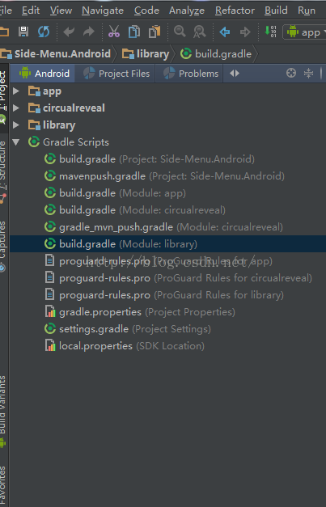Switch to the Project Files tab
Image resolution: width=326 pixels, height=507 pixels.
(116, 74)
